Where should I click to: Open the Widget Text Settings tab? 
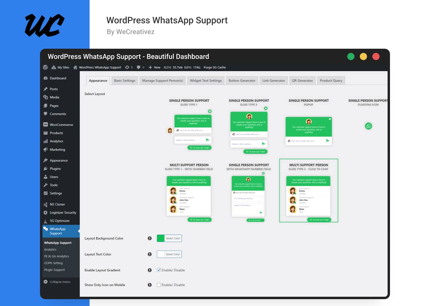tap(206, 81)
